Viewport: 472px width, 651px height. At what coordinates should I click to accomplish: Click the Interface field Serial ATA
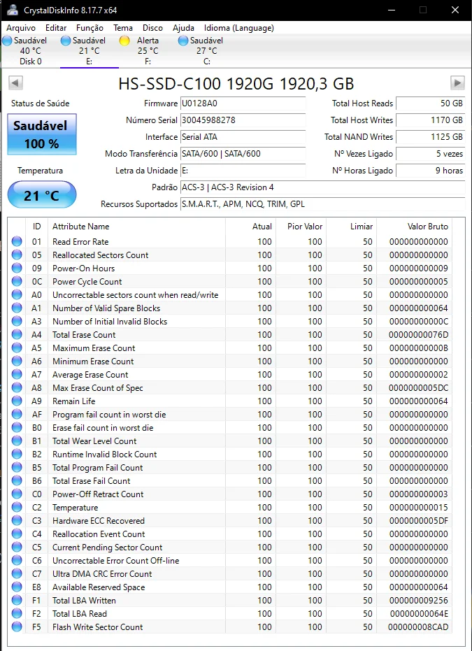243,137
